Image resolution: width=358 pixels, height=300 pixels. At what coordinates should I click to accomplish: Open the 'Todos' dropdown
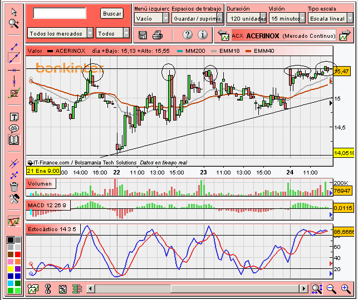tap(112, 33)
